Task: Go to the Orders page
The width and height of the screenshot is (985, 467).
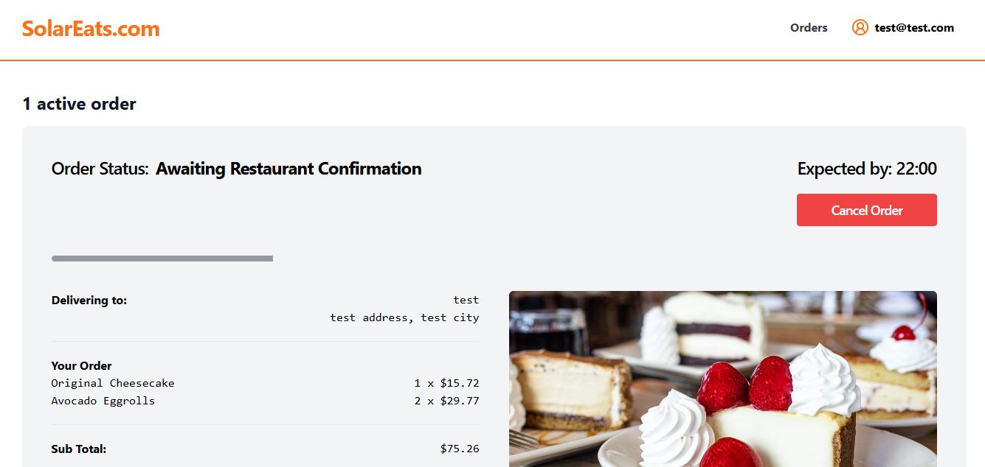Action: pyautogui.click(x=809, y=28)
